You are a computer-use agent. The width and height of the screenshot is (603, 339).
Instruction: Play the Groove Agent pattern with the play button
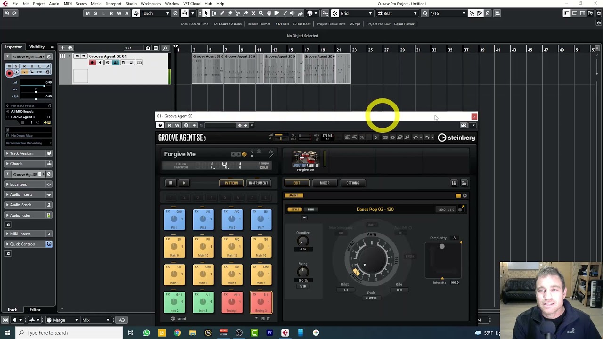coord(184,183)
